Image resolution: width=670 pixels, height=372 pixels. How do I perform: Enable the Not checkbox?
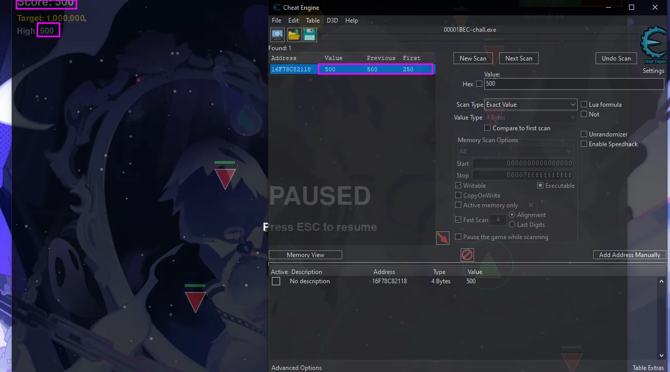click(x=584, y=114)
